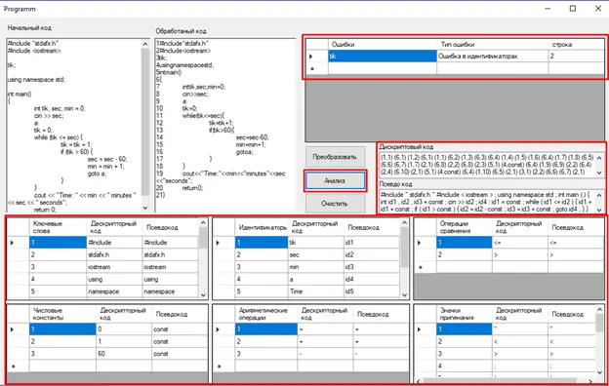Click the Идентификаторы column header
Image resolution: width=609 pixels, height=386 pixels.
[x=262, y=227]
